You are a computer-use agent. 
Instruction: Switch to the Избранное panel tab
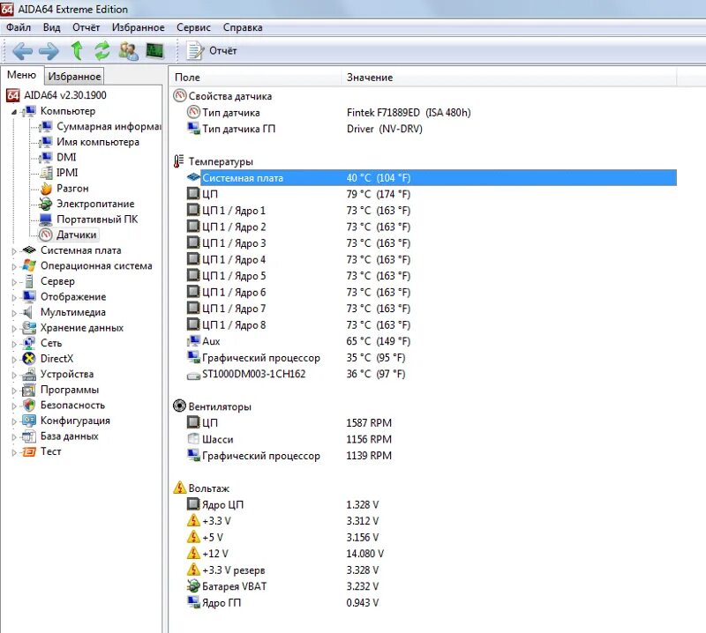click(74, 76)
